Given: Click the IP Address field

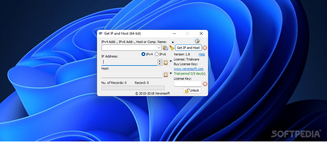Looking at the screenshot, I should (129, 62).
